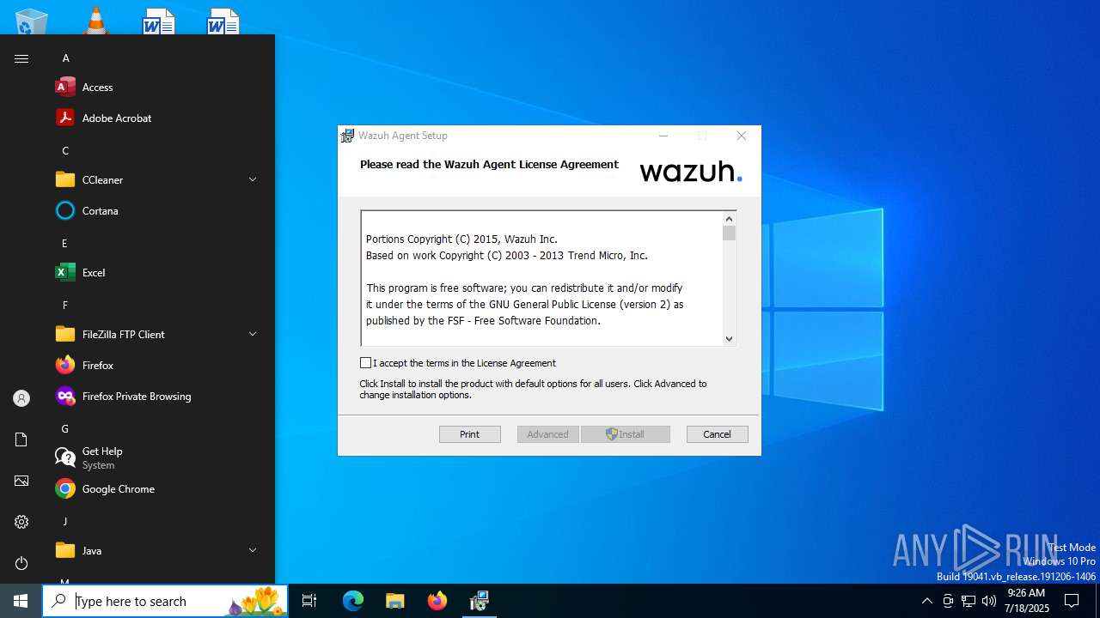Image resolution: width=1100 pixels, height=618 pixels.
Task: Expand FileZilla FTP Client folder
Action: (156, 335)
